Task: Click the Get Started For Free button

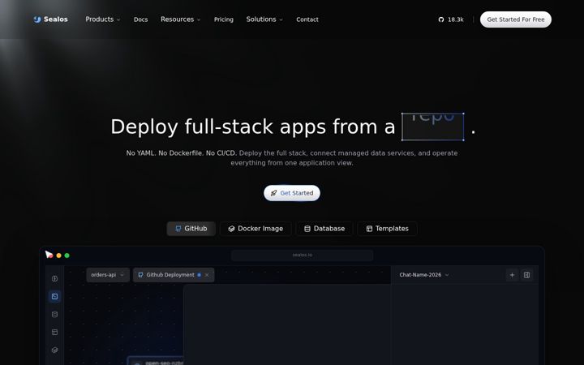Action: (x=516, y=19)
